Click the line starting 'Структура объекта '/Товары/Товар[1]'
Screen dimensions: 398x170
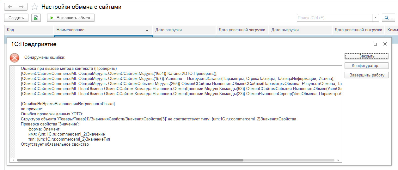(x=158, y=119)
